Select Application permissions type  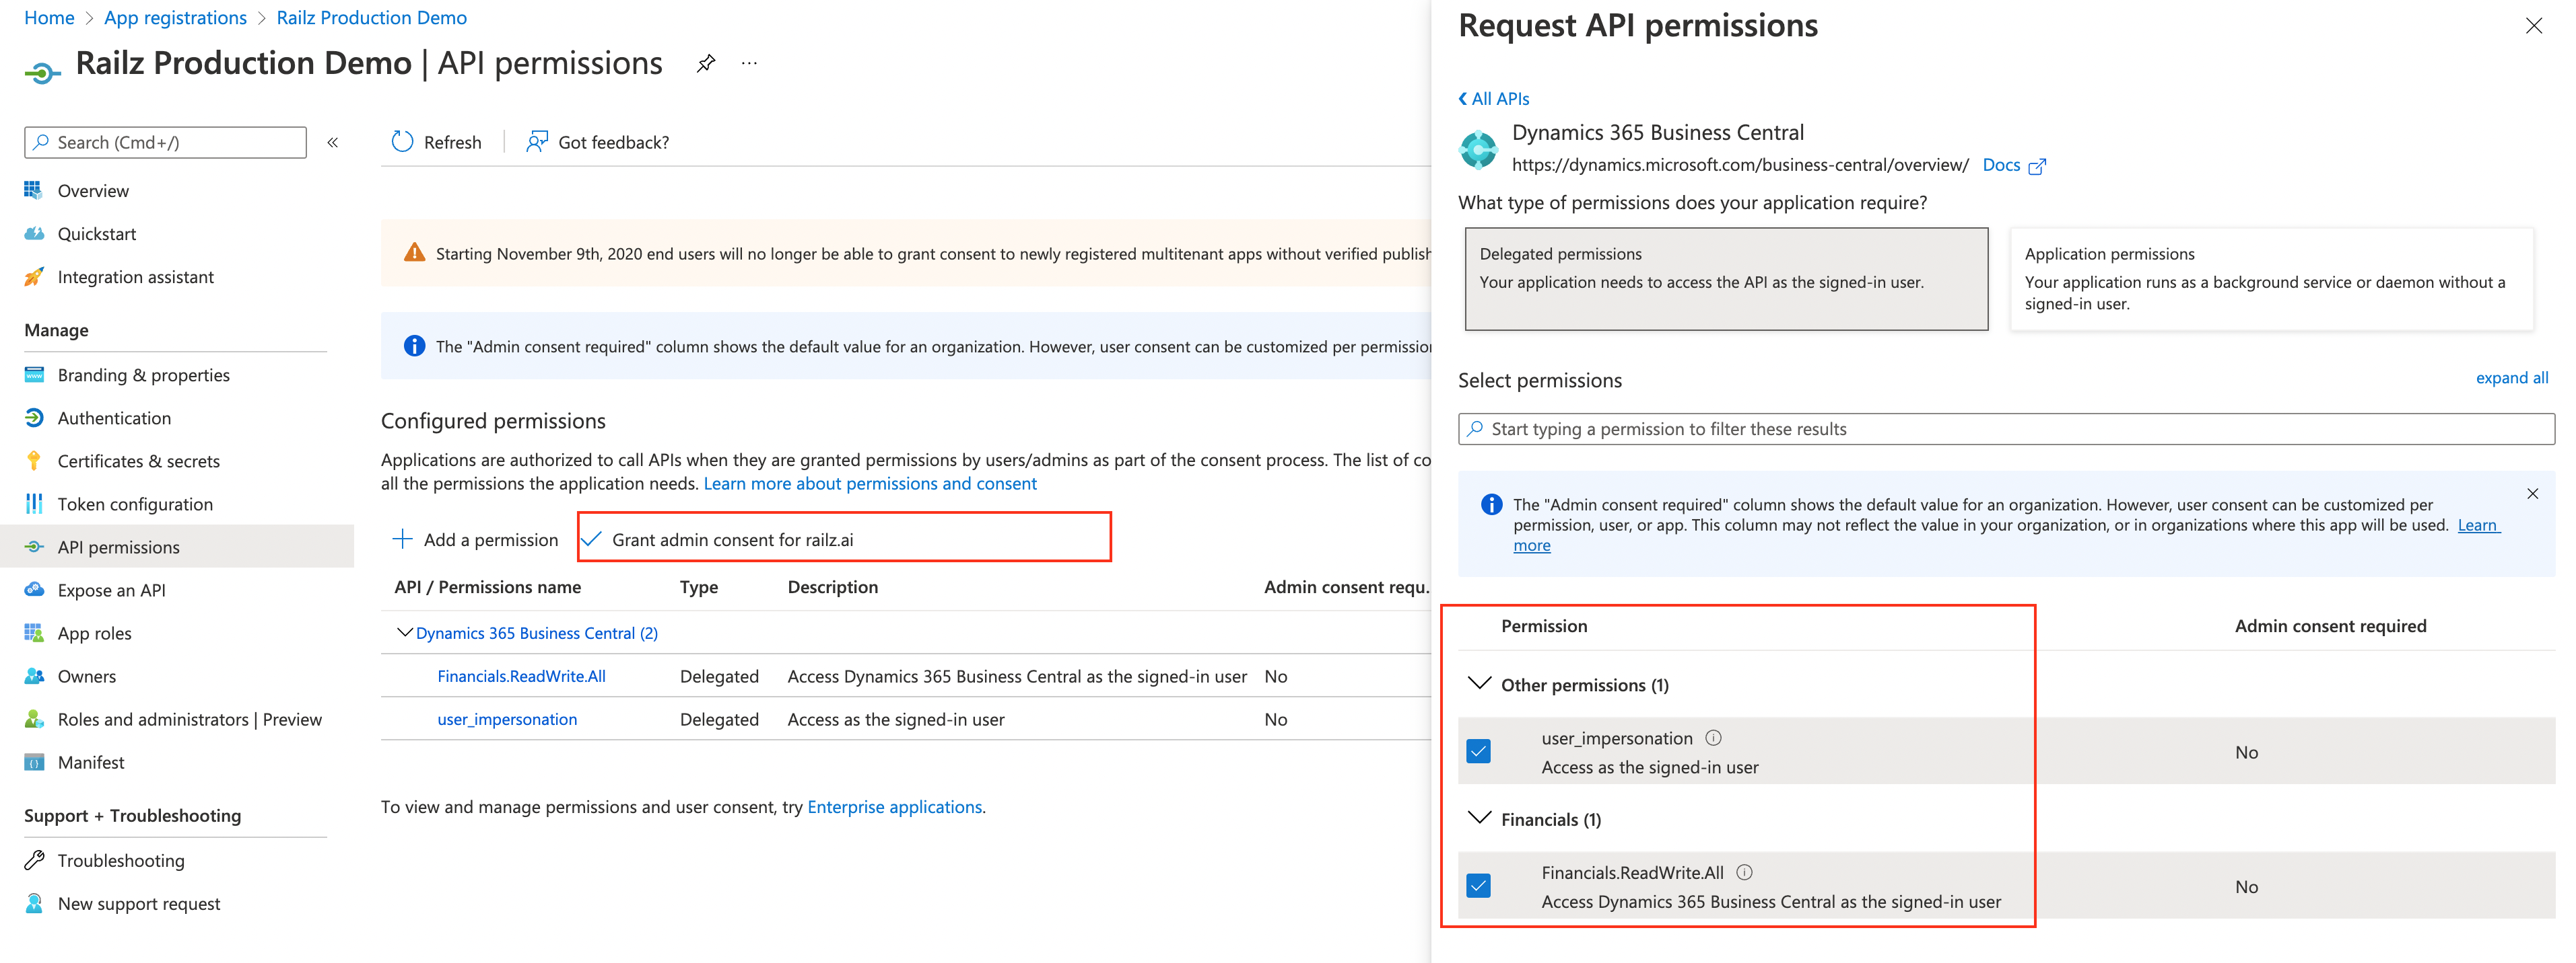point(2271,278)
